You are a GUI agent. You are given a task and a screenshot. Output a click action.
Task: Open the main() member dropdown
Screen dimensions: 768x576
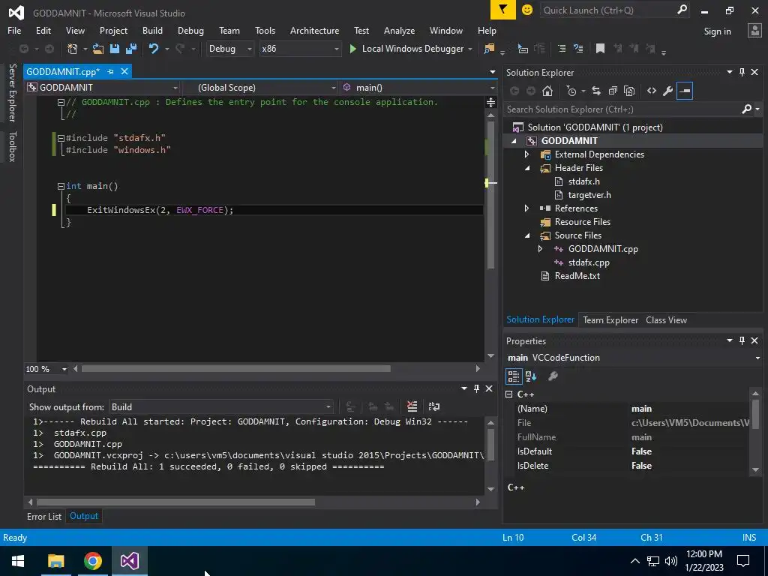pos(419,88)
